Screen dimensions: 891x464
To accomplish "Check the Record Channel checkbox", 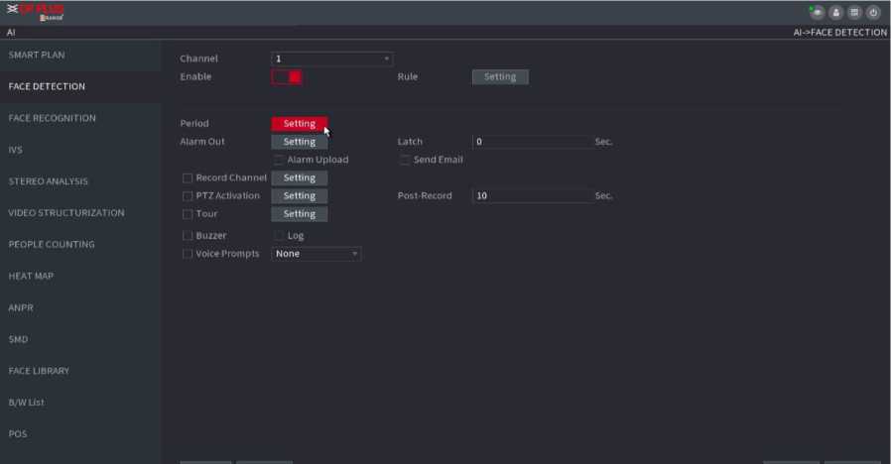I will click(x=188, y=178).
